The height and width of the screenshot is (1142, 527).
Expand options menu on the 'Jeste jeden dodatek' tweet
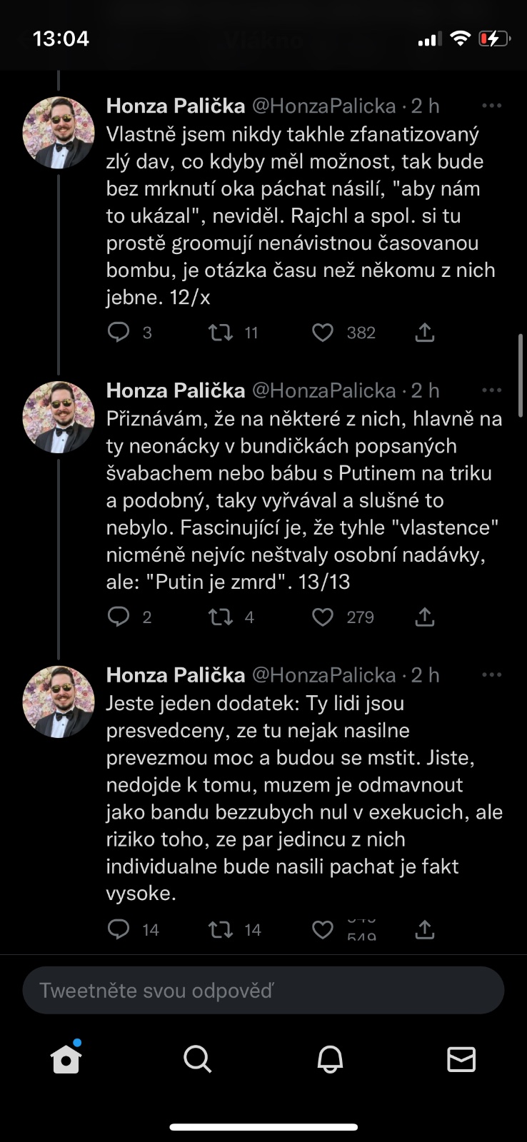[492, 675]
